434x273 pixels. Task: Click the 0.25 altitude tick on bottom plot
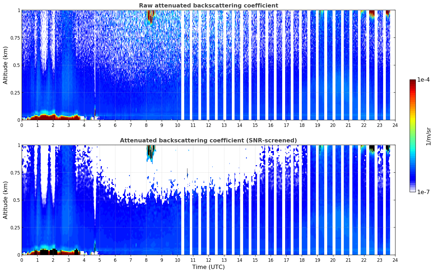point(15,227)
